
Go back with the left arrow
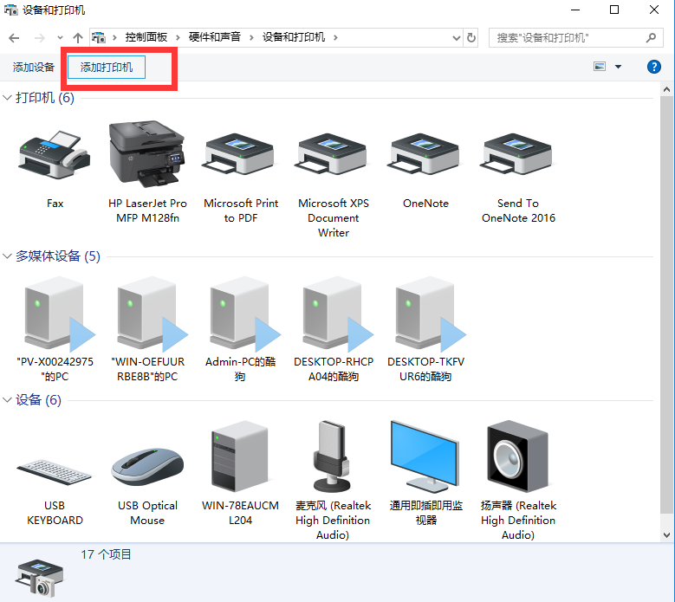[14, 38]
